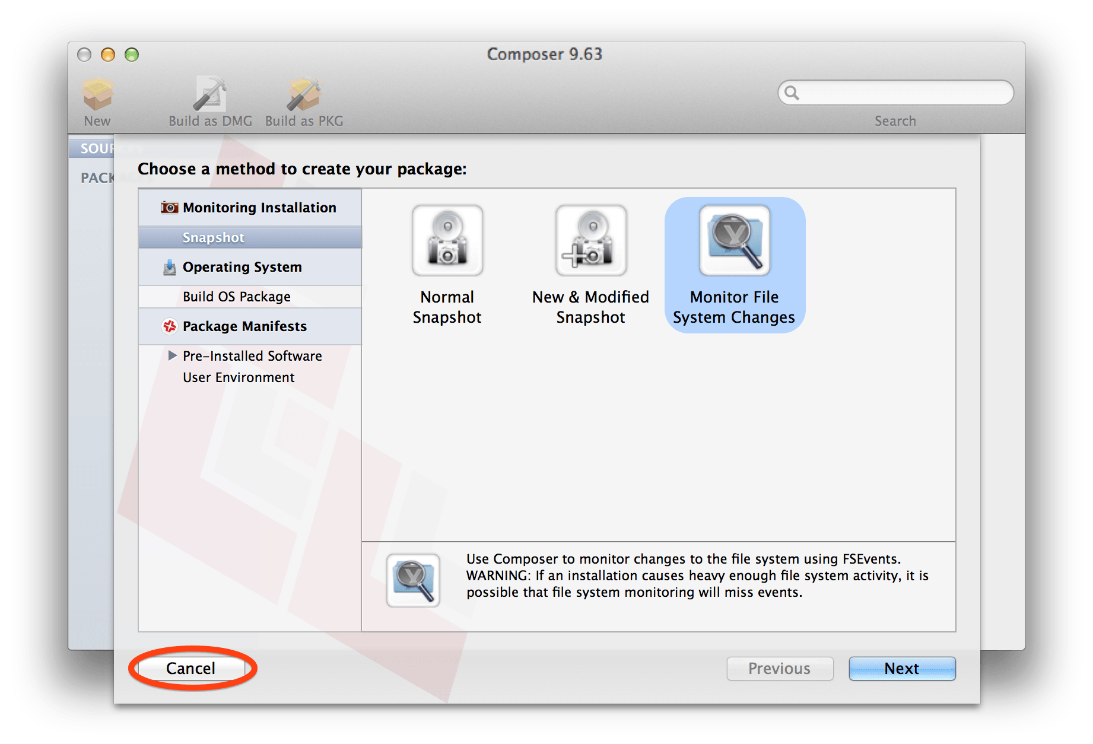Click the Next button
1093x744 pixels.
(x=902, y=669)
